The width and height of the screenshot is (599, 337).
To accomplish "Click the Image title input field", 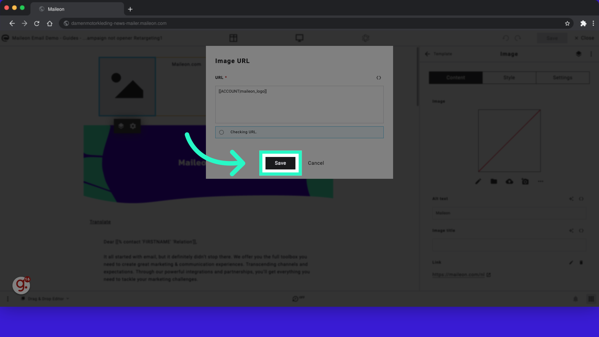I will pos(509,245).
